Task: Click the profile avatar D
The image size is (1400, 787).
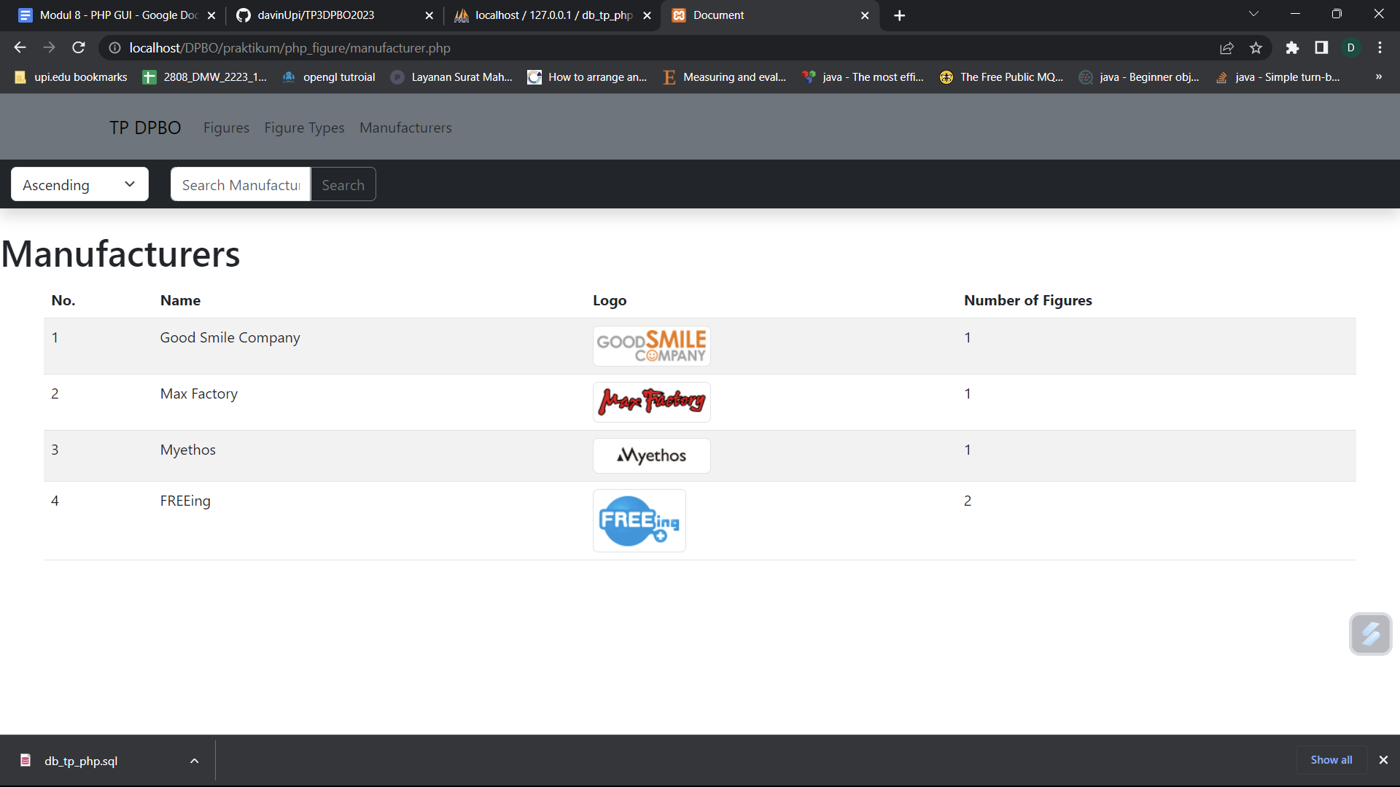Action: tap(1351, 47)
